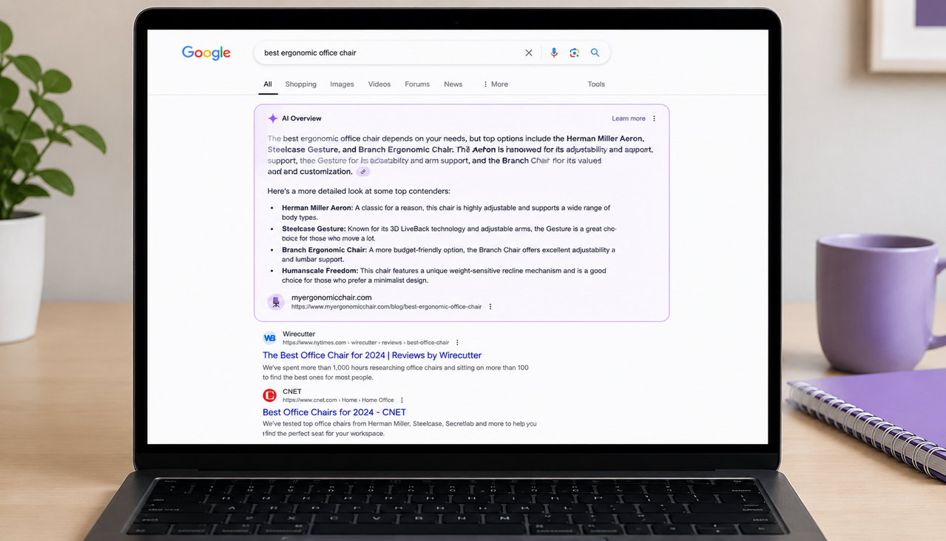Open options dots beside Wirecutter URL
Viewport: 946px width, 541px height.
(457, 343)
